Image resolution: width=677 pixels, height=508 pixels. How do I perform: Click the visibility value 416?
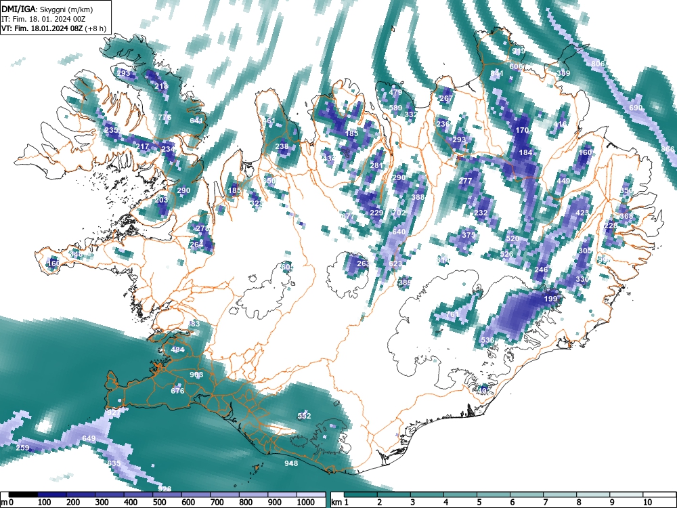(x=560, y=125)
